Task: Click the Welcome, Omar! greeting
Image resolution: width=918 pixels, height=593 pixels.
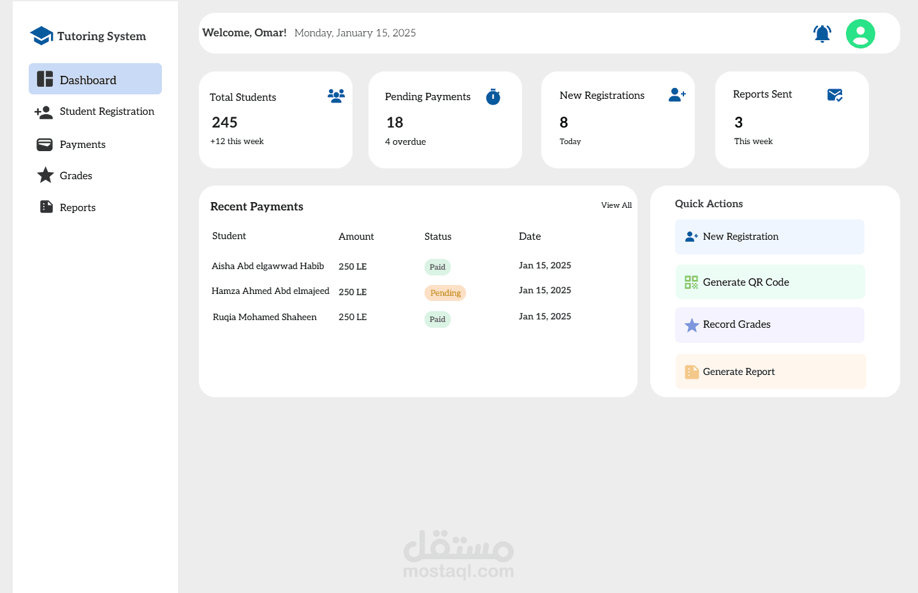Action: 244,33
